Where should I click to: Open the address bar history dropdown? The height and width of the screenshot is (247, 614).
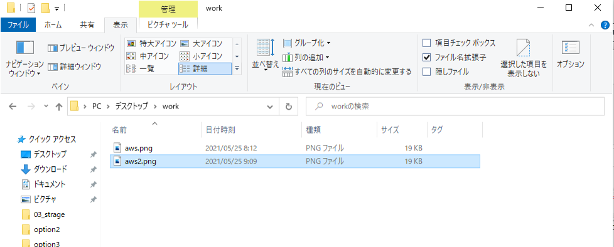(x=270, y=107)
